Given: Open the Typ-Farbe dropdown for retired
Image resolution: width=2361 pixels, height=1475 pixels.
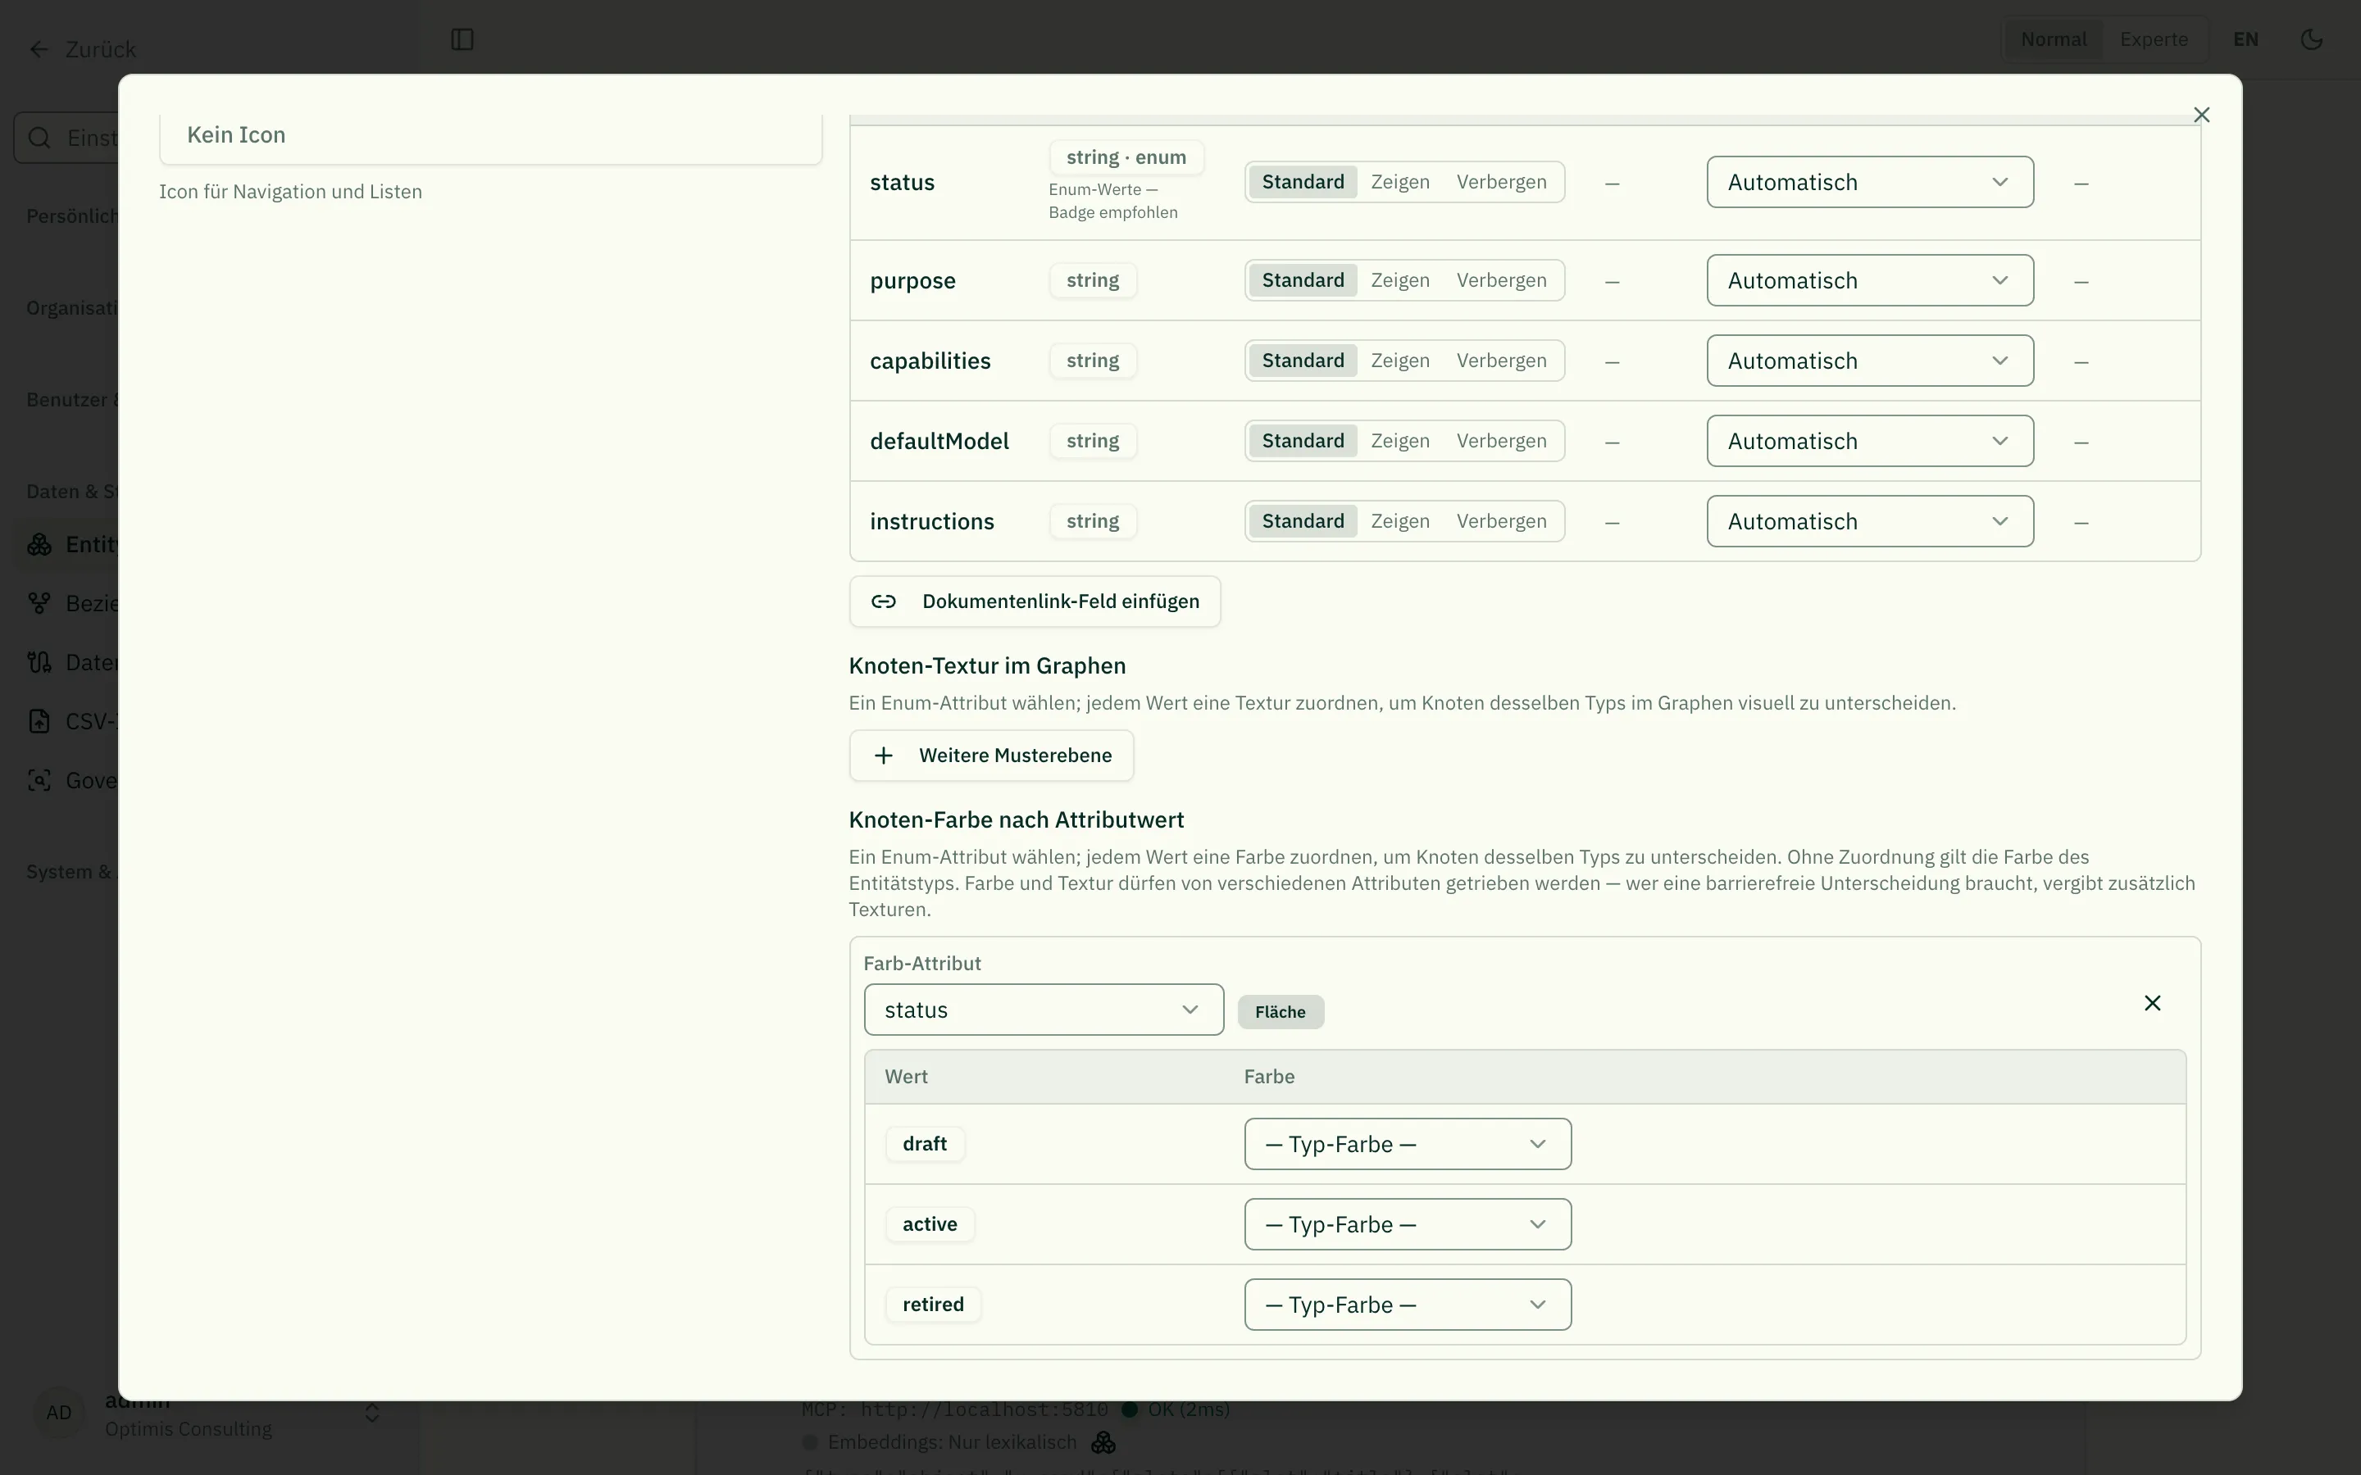Looking at the screenshot, I should pyautogui.click(x=1407, y=1305).
